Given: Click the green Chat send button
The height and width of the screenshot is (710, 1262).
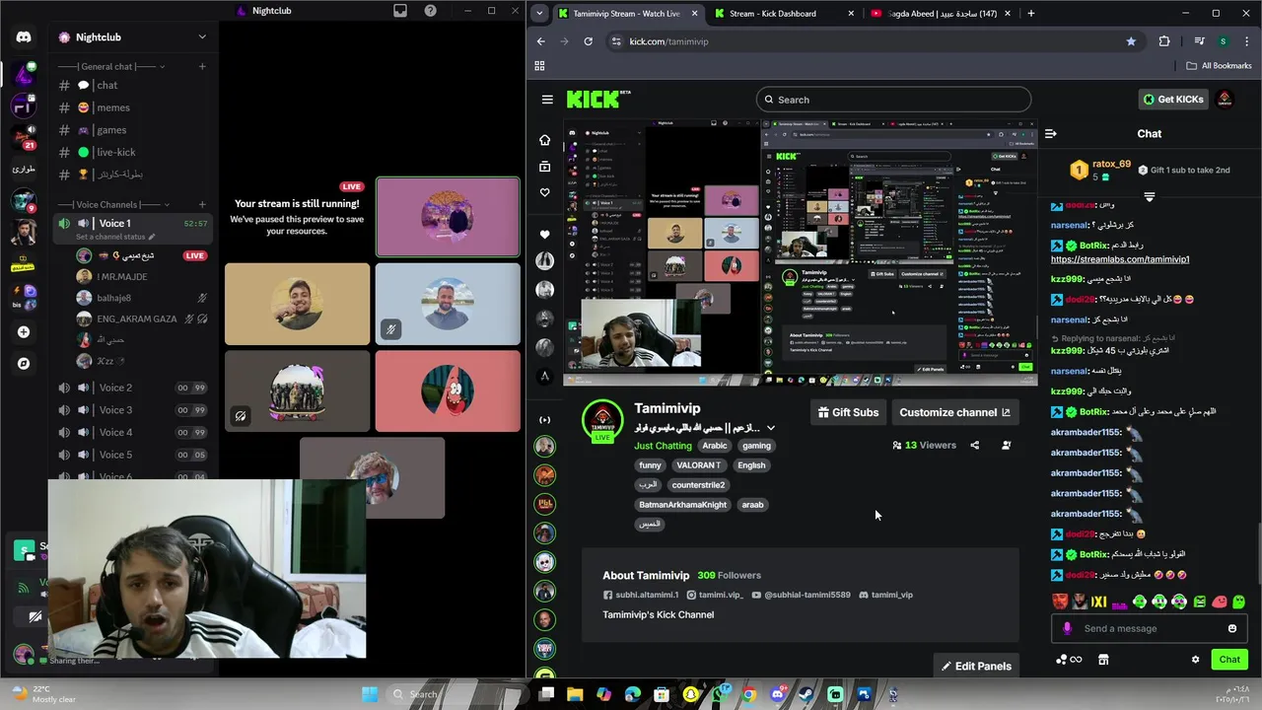Looking at the screenshot, I should 1229,660.
